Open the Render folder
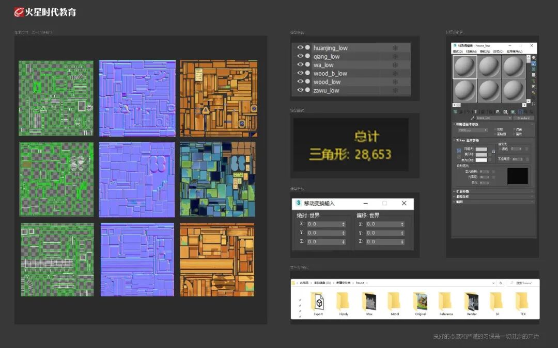This screenshot has width=558, height=348. (472, 304)
